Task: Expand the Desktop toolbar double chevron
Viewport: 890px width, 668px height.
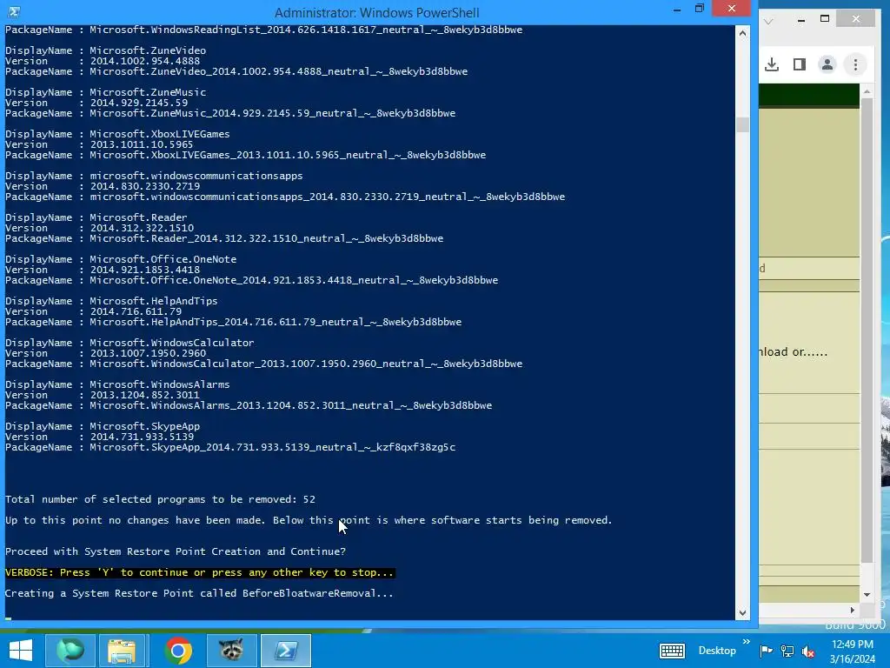Action: click(747, 642)
